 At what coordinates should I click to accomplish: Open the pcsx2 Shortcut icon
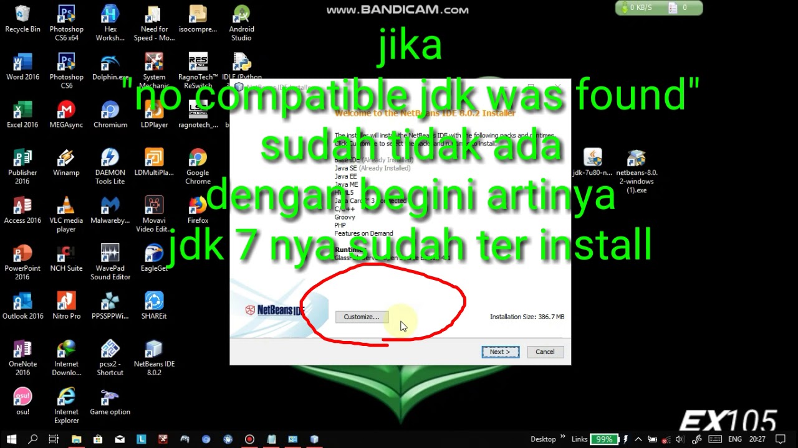110,358
